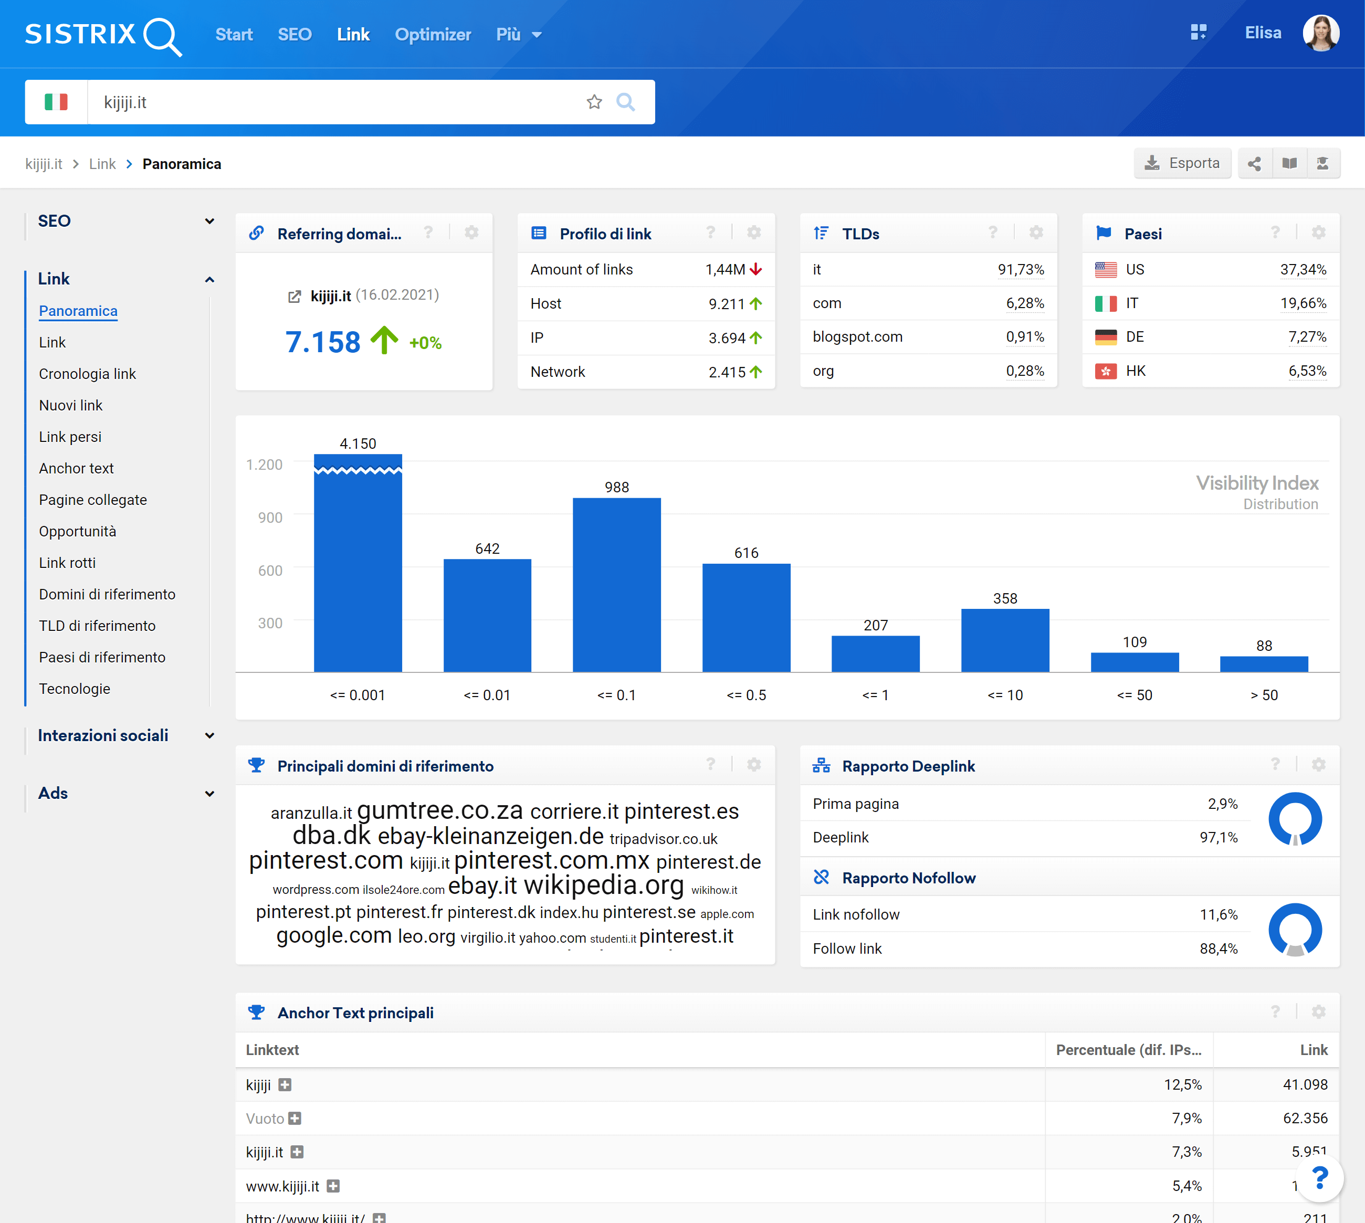Screen dimensions: 1365x1223
Task: Open Link persi in sidebar
Action: pyautogui.click(x=70, y=437)
